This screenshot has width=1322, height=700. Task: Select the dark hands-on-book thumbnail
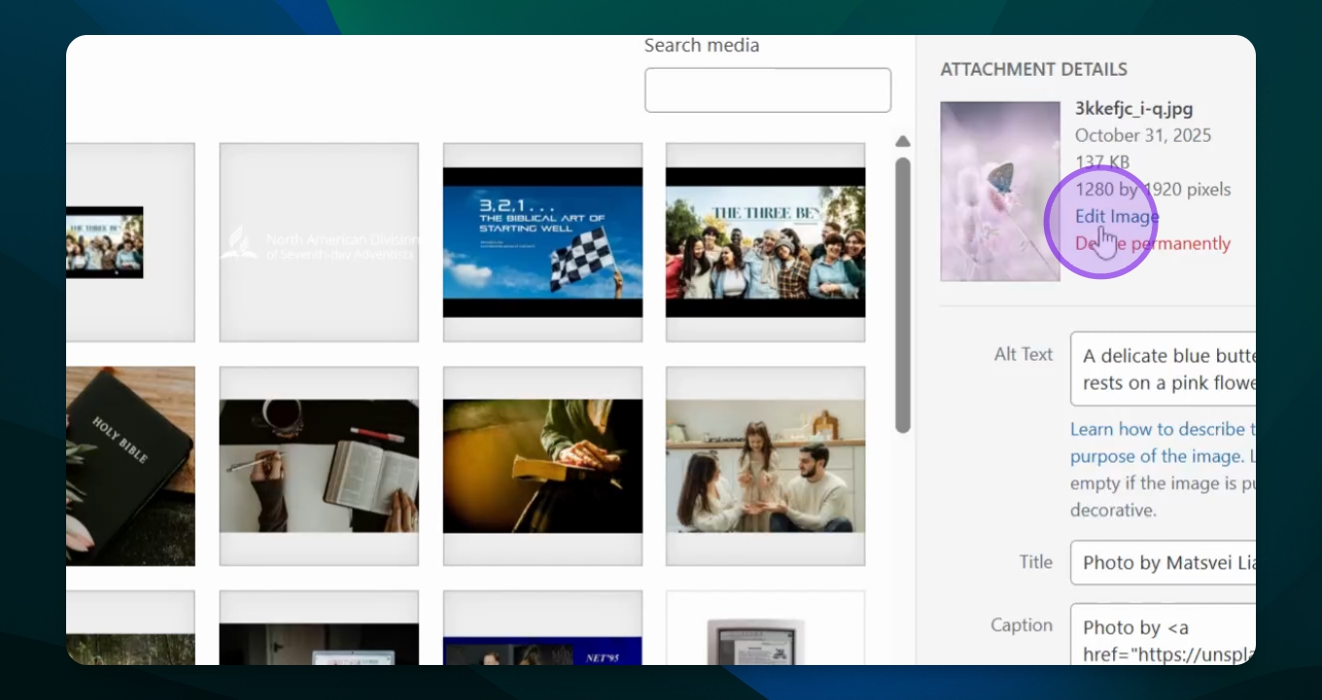pos(542,466)
